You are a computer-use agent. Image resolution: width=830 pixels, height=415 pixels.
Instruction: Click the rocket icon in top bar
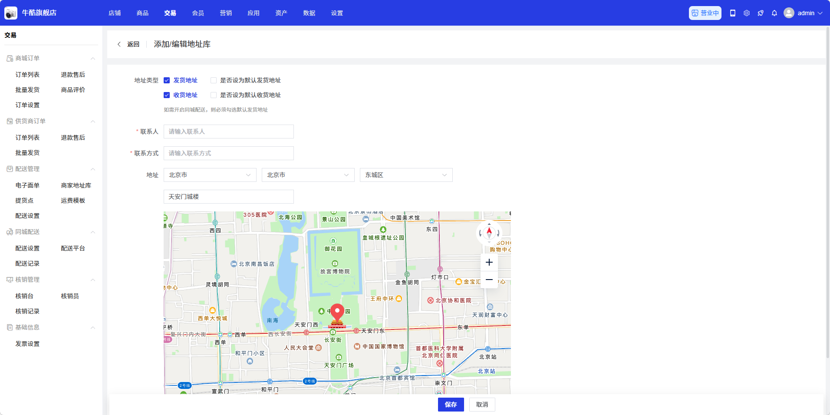pos(761,13)
